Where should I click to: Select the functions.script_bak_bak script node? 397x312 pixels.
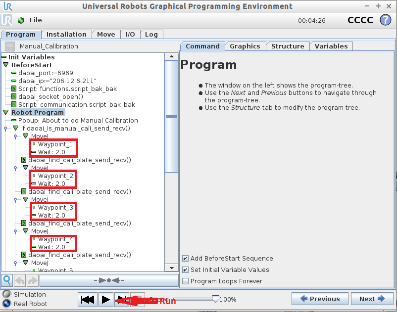[x=64, y=89]
